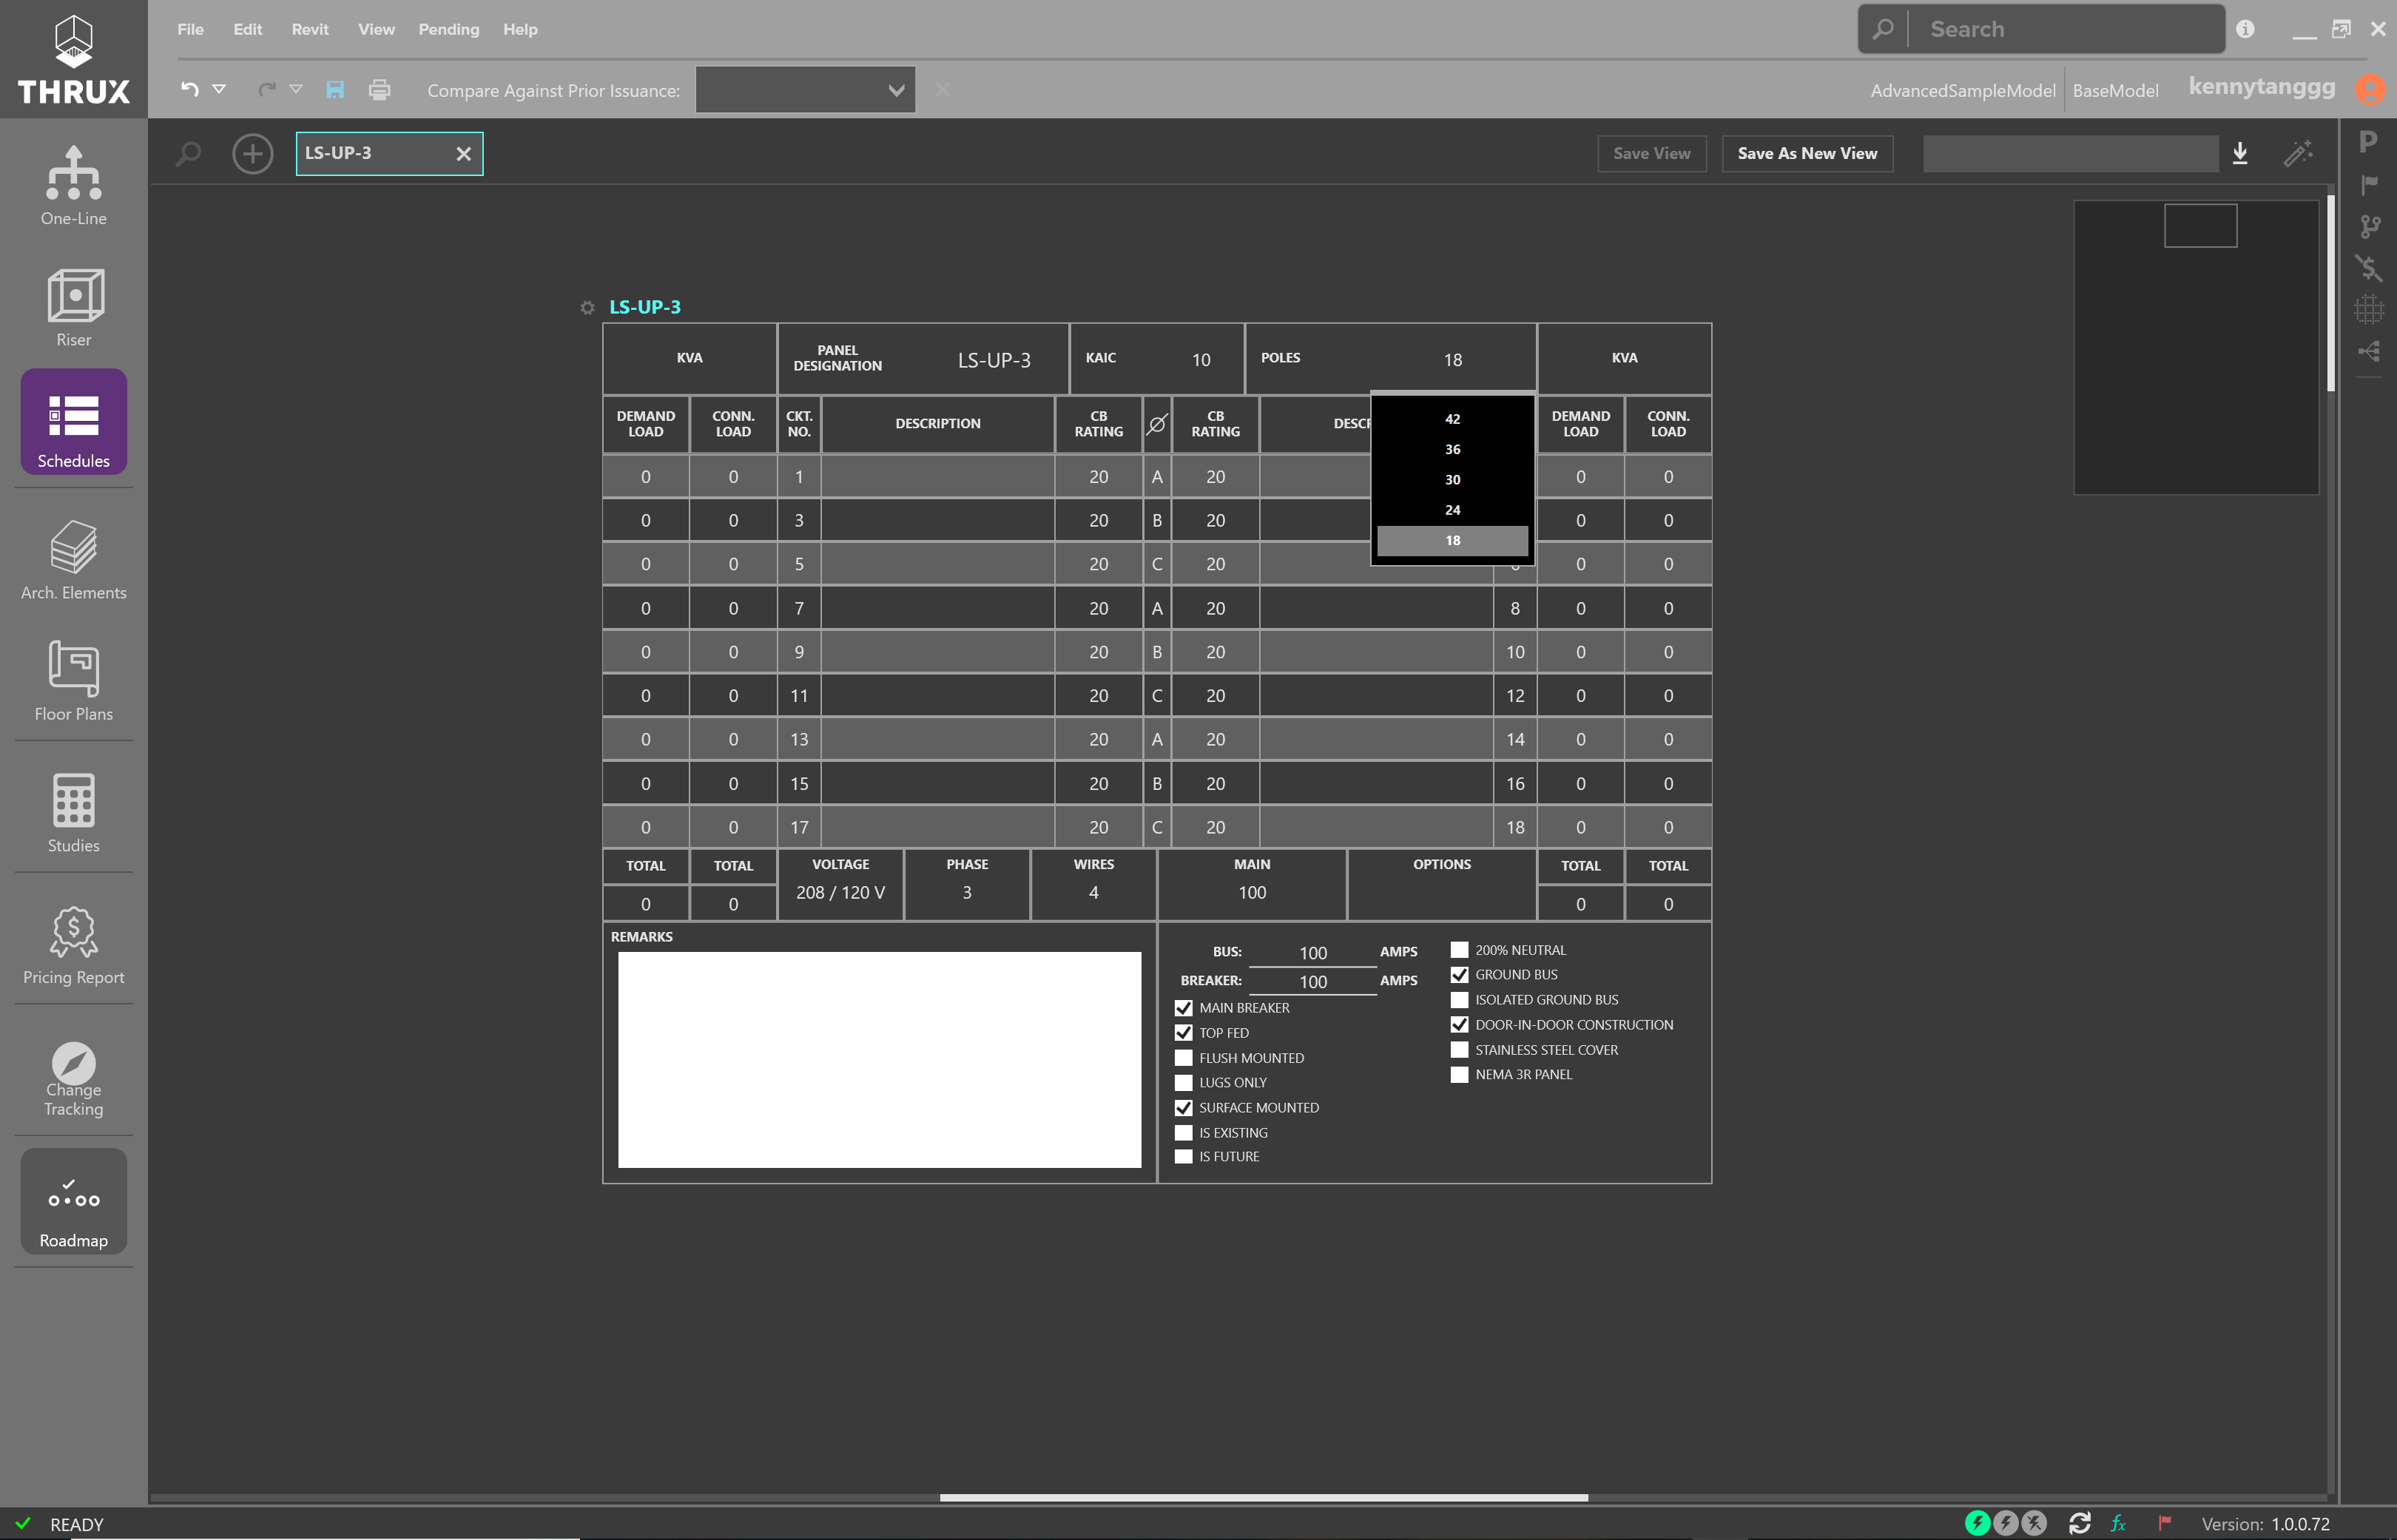Uncheck TOP FED checkbox
The width and height of the screenshot is (2397, 1540).
click(1183, 1033)
